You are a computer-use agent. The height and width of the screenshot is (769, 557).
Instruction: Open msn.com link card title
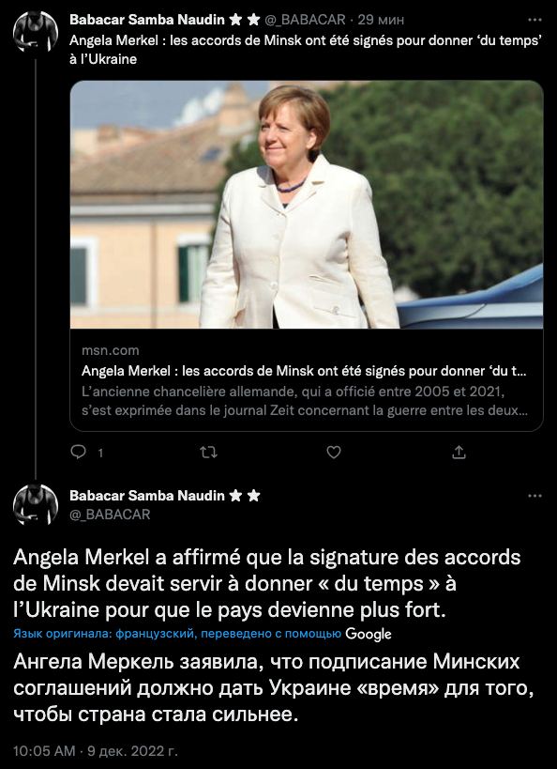click(304, 371)
